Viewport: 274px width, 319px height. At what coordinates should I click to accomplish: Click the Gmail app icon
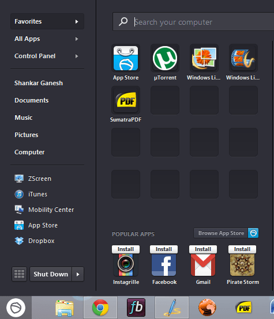click(203, 264)
